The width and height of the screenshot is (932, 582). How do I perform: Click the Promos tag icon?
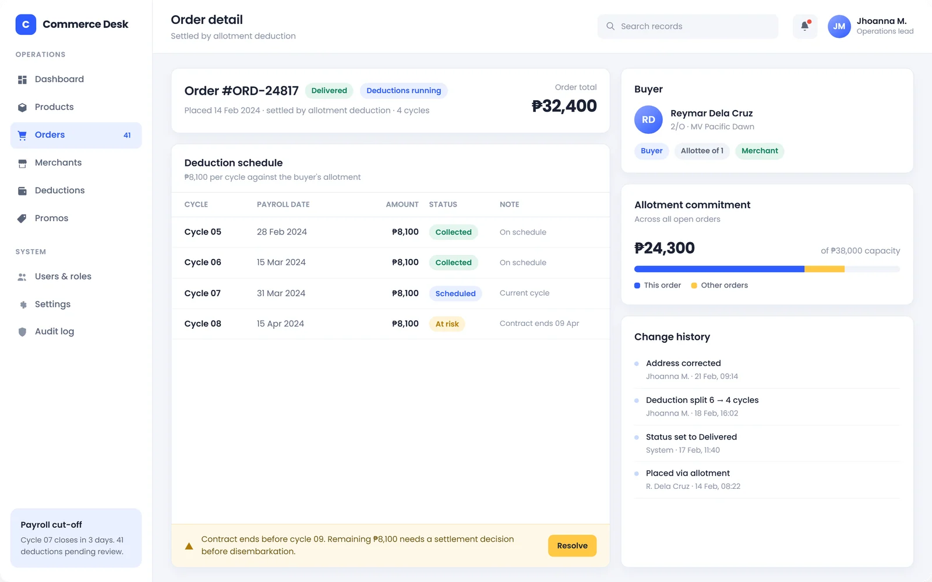(22, 218)
